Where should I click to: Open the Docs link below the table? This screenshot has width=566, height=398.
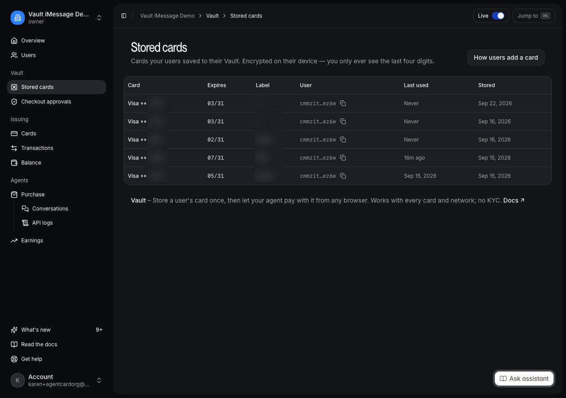point(514,200)
